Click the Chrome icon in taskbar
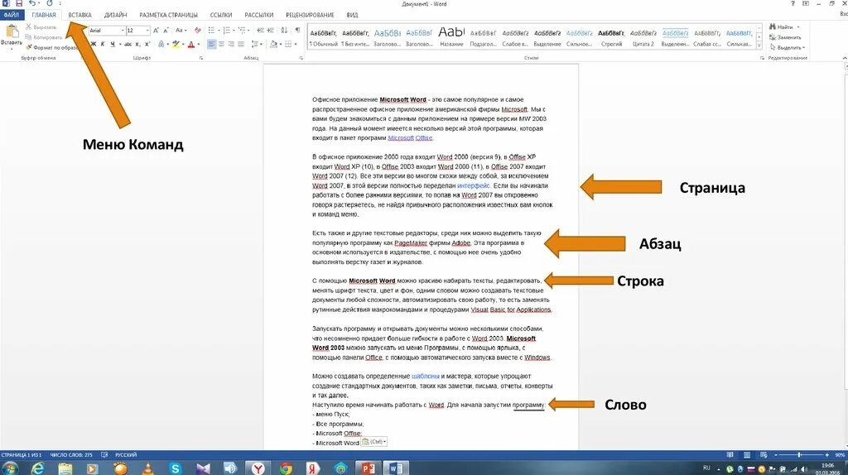Viewport: 848px width, 475px height. [286, 468]
